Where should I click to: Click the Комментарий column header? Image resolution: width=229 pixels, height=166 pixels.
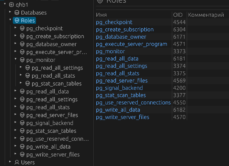[x=206, y=15]
